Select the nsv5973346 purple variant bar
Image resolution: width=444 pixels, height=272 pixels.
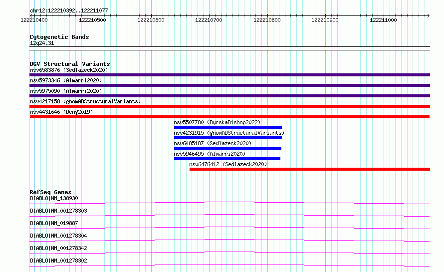coord(229,85)
